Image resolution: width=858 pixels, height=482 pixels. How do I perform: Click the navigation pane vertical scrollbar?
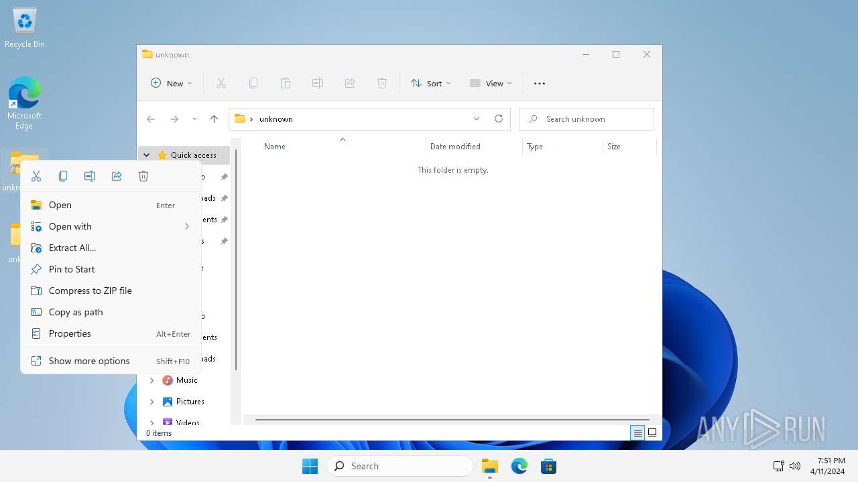236,260
